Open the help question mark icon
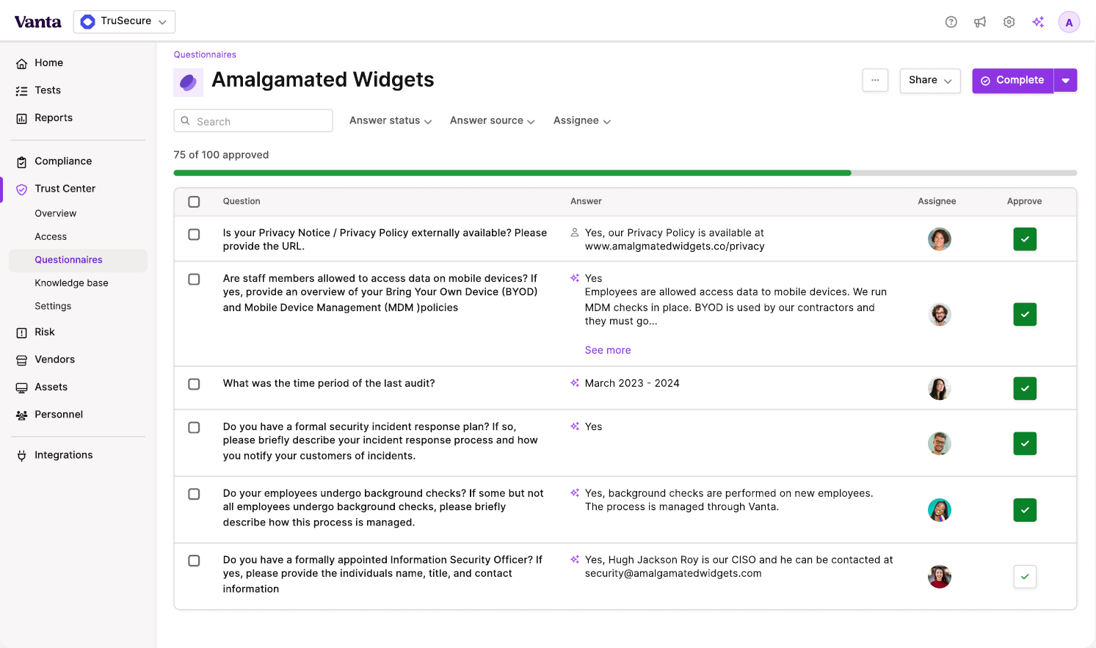Viewport: 1096px width, 648px height. 951,22
